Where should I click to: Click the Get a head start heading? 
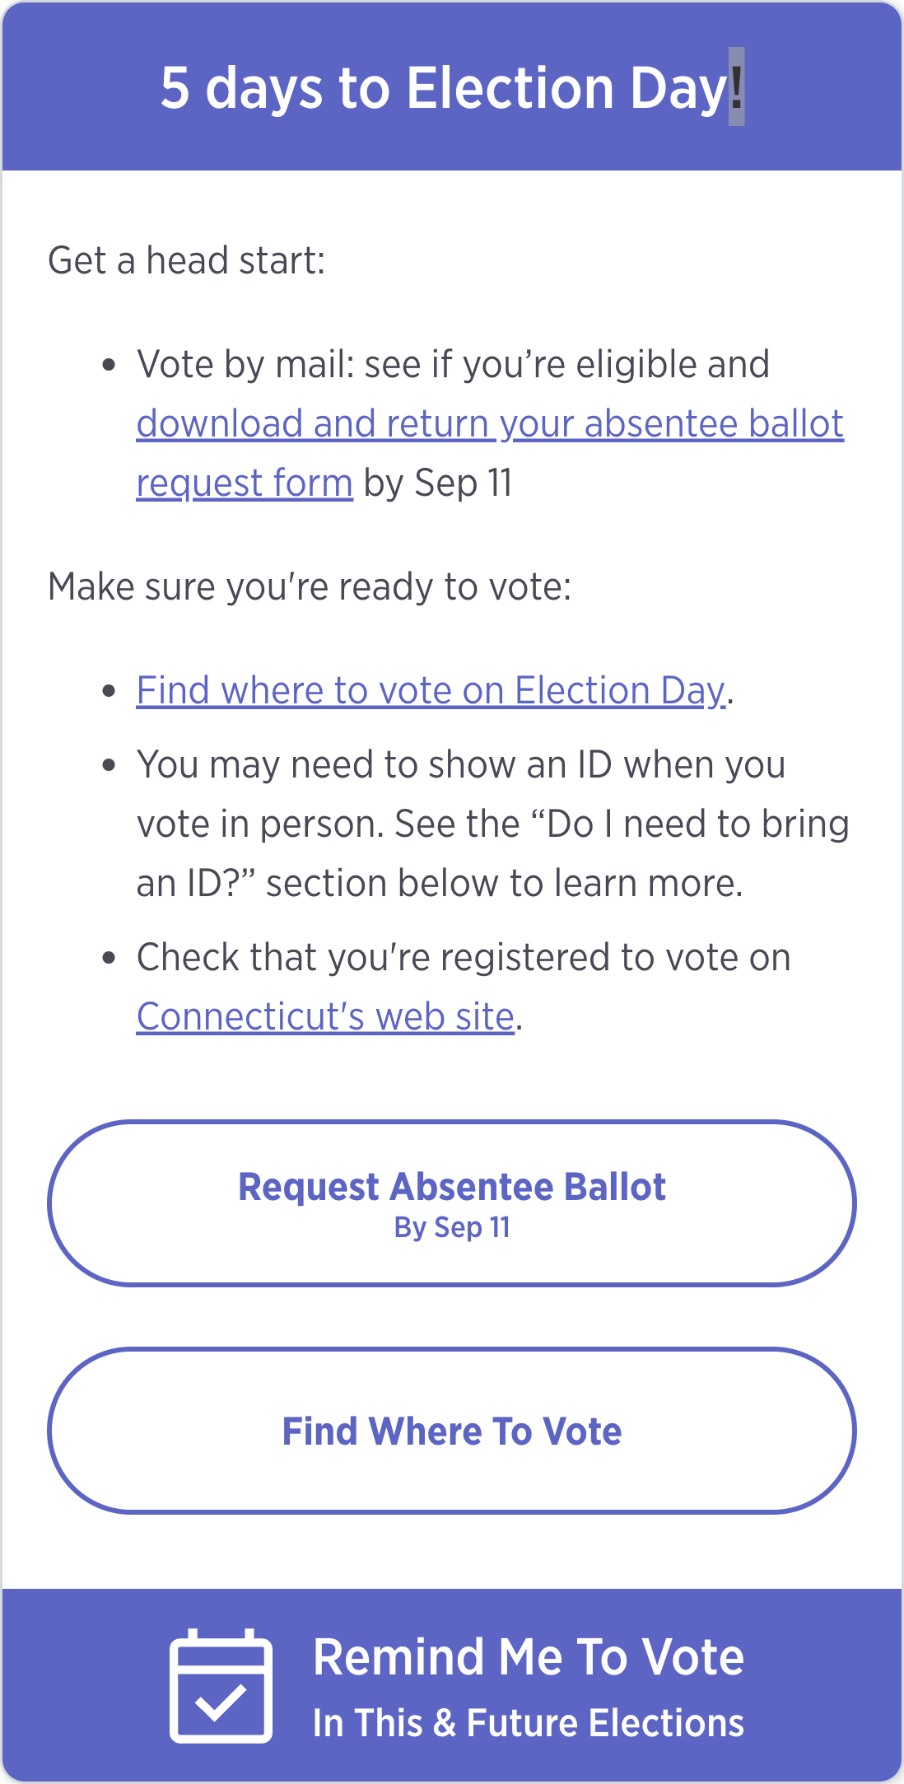[x=187, y=259]
